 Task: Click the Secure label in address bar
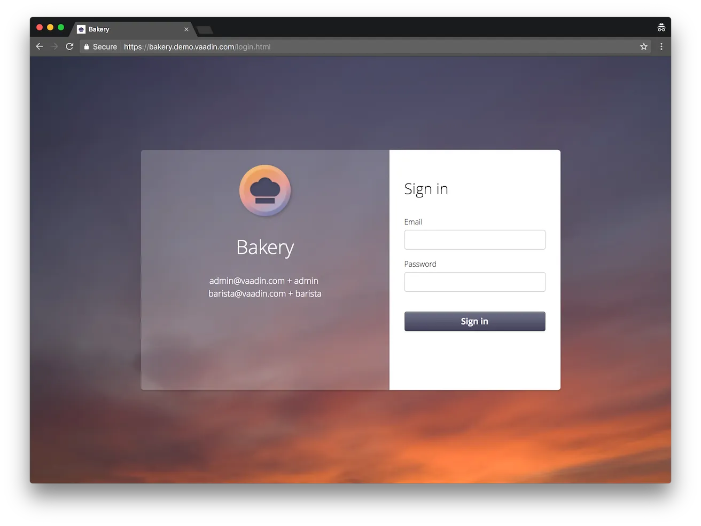105,47
